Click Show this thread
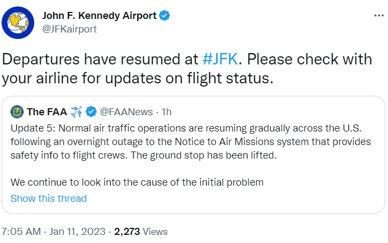Image resolution: width=388 pixels, height=243 pixels. tap(48, 198)
